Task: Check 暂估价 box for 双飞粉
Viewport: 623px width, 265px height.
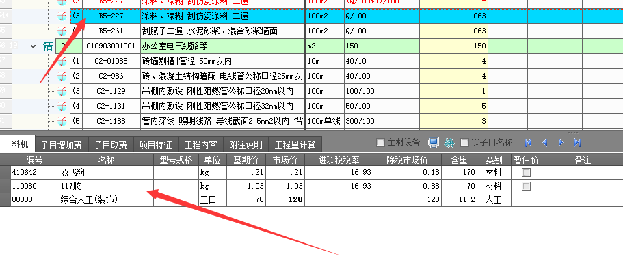Action: click(x=526, y=173)
